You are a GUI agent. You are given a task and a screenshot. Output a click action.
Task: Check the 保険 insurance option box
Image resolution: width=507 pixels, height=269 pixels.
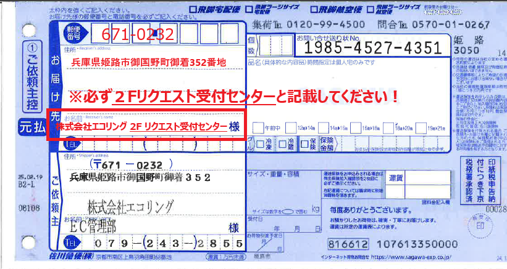(x=304, y=144)
